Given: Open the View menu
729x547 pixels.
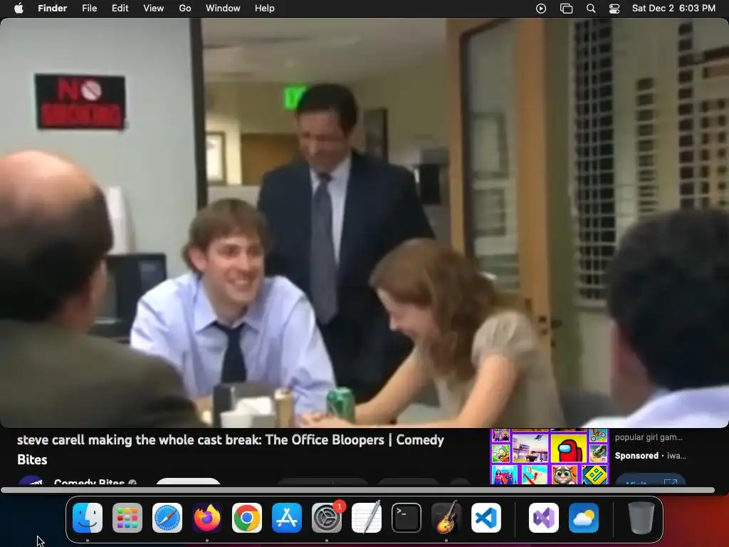Looking at the screenshot, I should [x=154, y=9].
